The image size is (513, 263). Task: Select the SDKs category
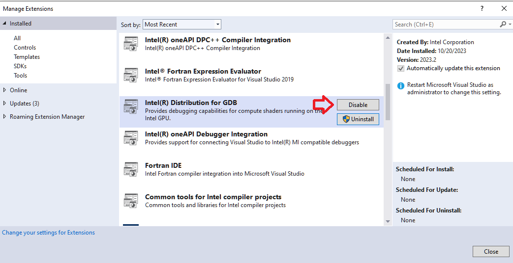20,66
